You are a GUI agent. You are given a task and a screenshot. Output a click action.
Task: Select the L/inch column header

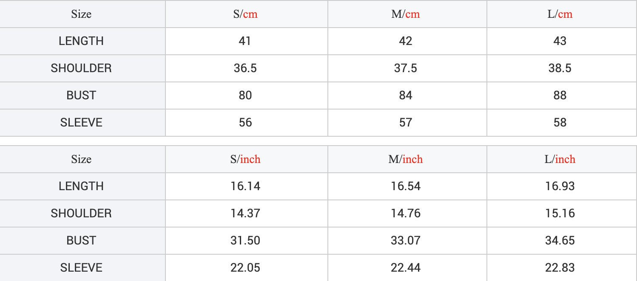[560, 159]
